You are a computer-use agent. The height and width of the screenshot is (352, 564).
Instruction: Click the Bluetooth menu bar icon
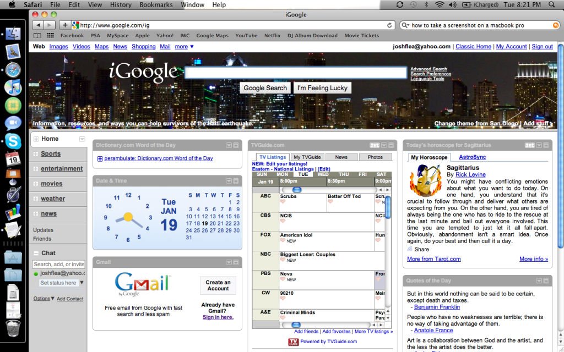427,4
